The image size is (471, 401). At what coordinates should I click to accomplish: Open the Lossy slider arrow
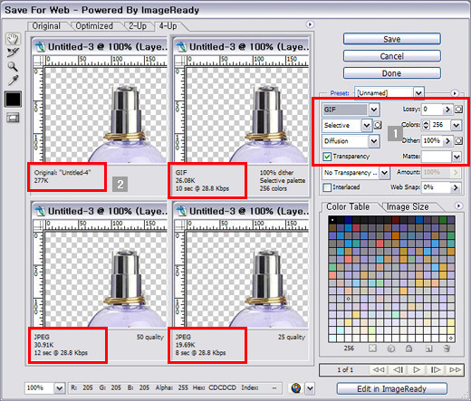[447, 110]
